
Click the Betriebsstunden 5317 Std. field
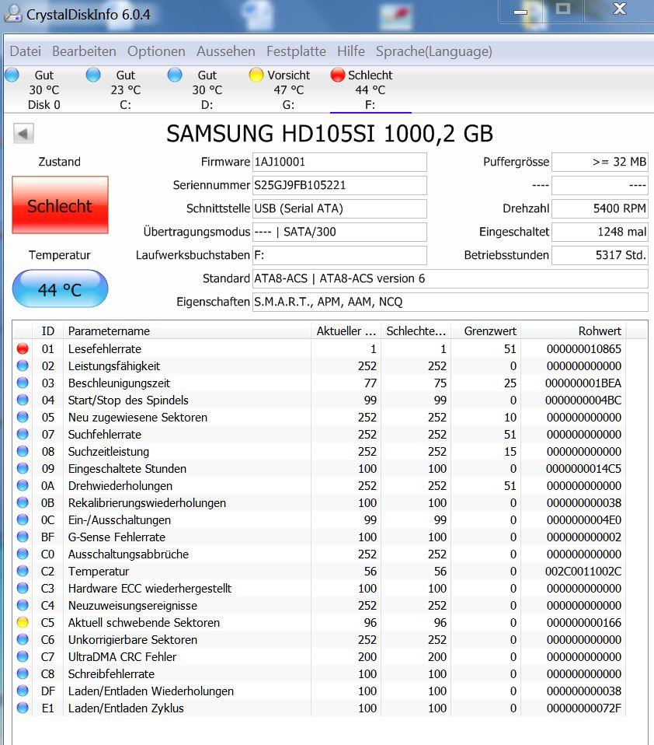coord(600,255)
